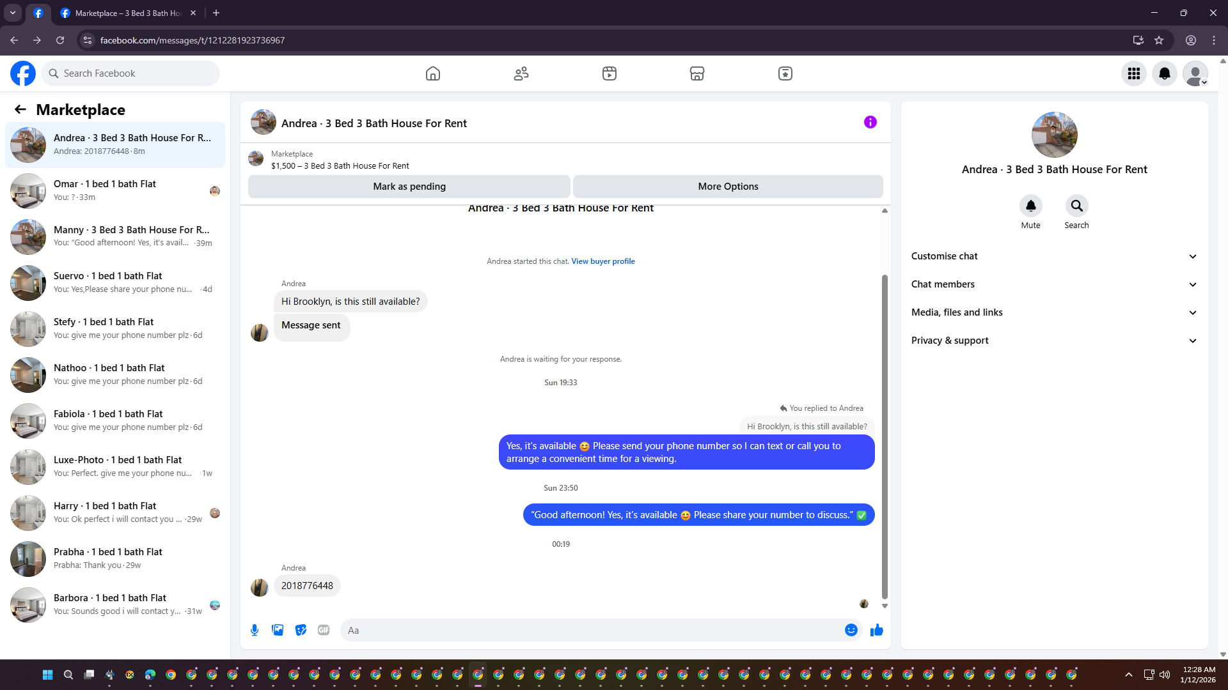Click the 'Good afternoon!' sent message

pos(699,515)
